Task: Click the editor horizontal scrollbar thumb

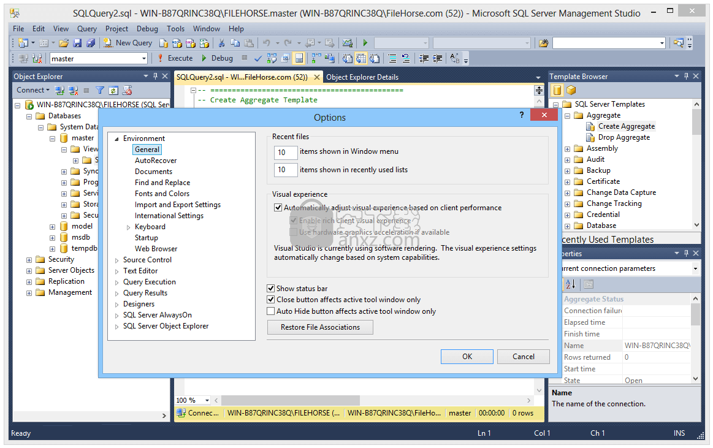Action: point(291,400)
